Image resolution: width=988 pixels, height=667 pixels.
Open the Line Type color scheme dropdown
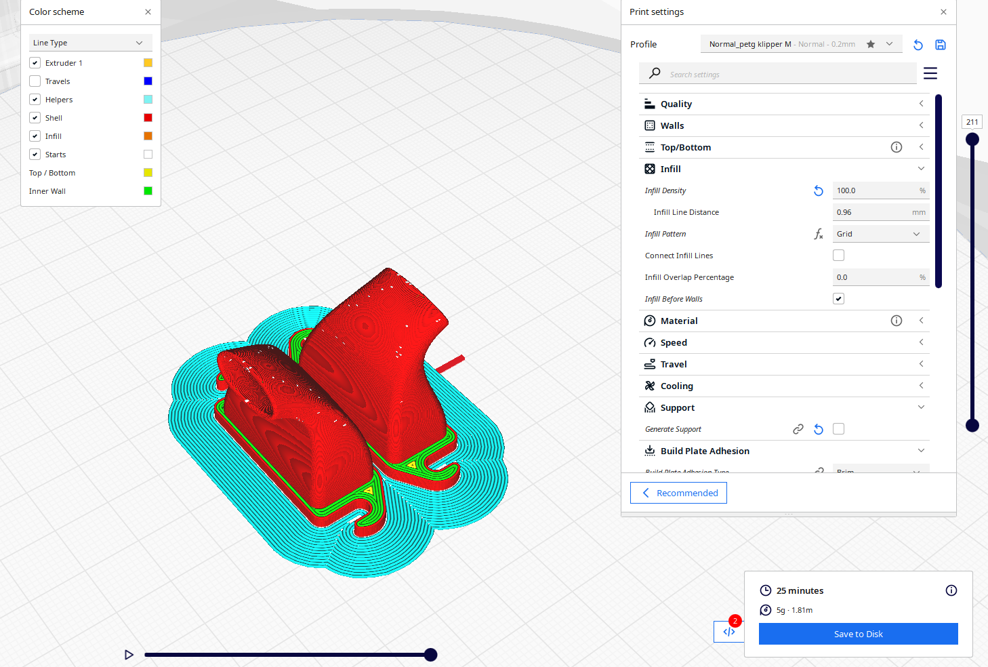tap(90, 42)
